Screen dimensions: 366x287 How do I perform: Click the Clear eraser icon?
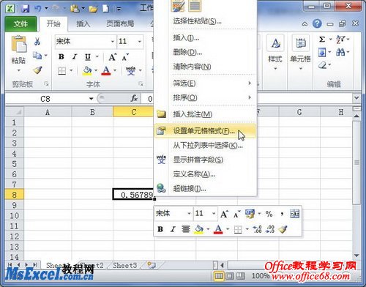322,65
